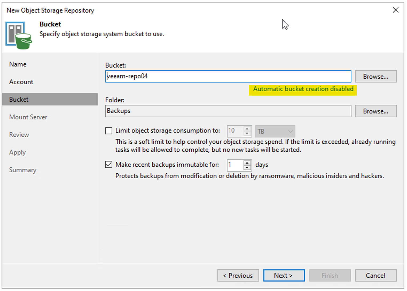407x291 pixels.
Task: Open the Mount Server wizard step
Action: pos(28,117)
